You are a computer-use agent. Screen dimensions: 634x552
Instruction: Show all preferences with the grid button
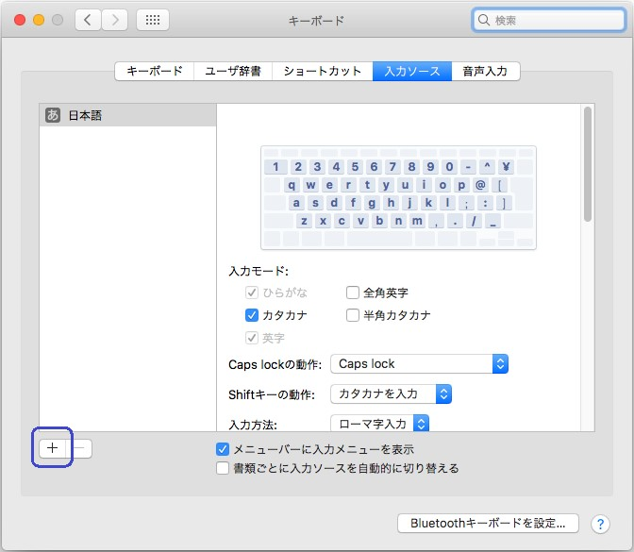click(153, 20)
